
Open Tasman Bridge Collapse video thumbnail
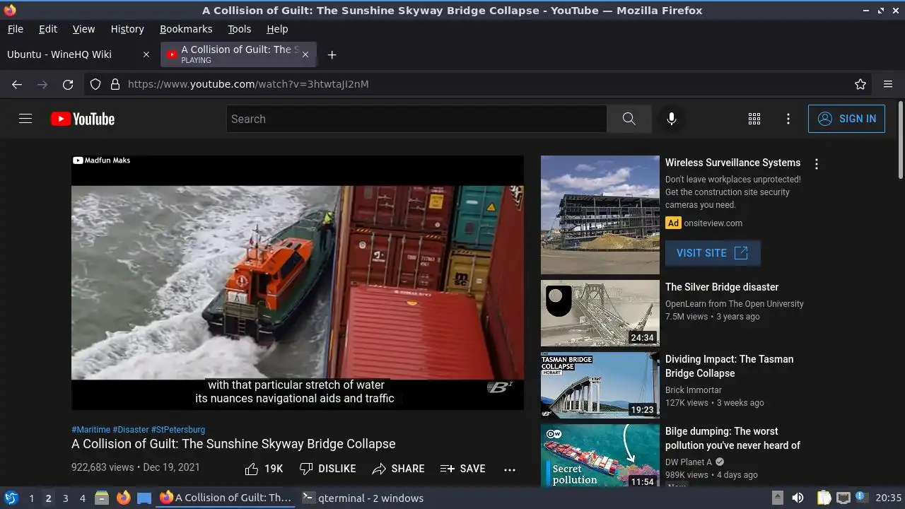point(600,385)
